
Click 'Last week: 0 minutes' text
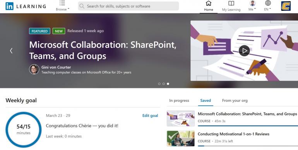click(64, 136)
